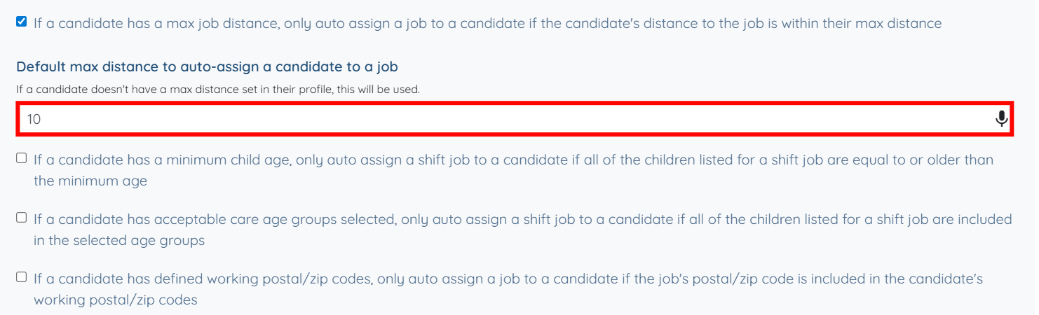Click the 'Default max distance to auto-assign' heading
1039x315 pixels.
(207, 67)
